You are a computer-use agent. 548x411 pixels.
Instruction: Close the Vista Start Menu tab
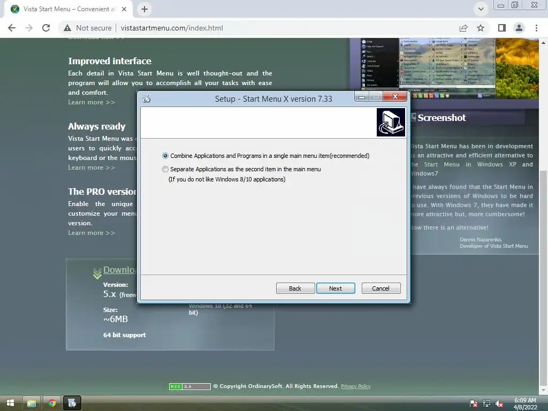pyautogui.click(x=124, y=9)
